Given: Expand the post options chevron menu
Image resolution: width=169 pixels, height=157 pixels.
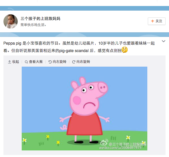Looking at the screenshot, I should [x=164, y=41].
